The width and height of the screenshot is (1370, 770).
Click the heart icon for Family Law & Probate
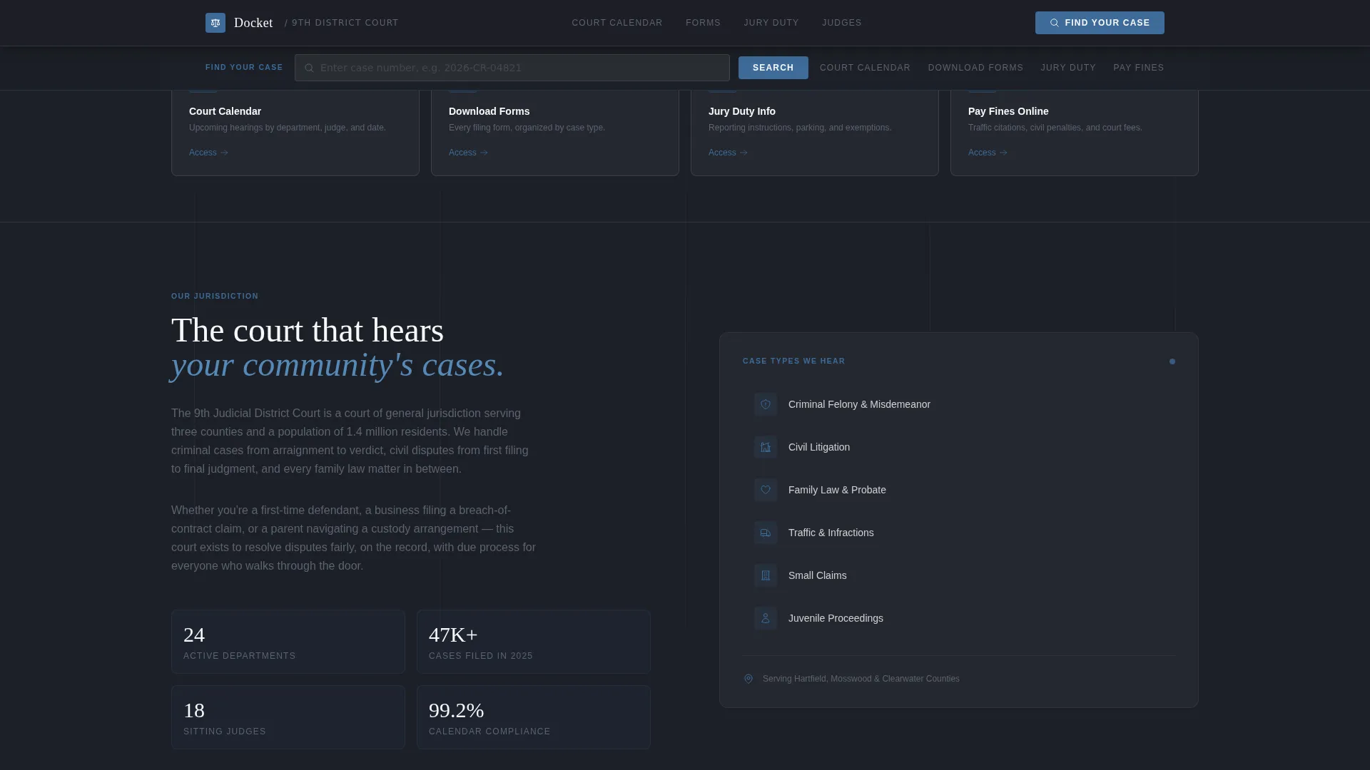point(766,490)
